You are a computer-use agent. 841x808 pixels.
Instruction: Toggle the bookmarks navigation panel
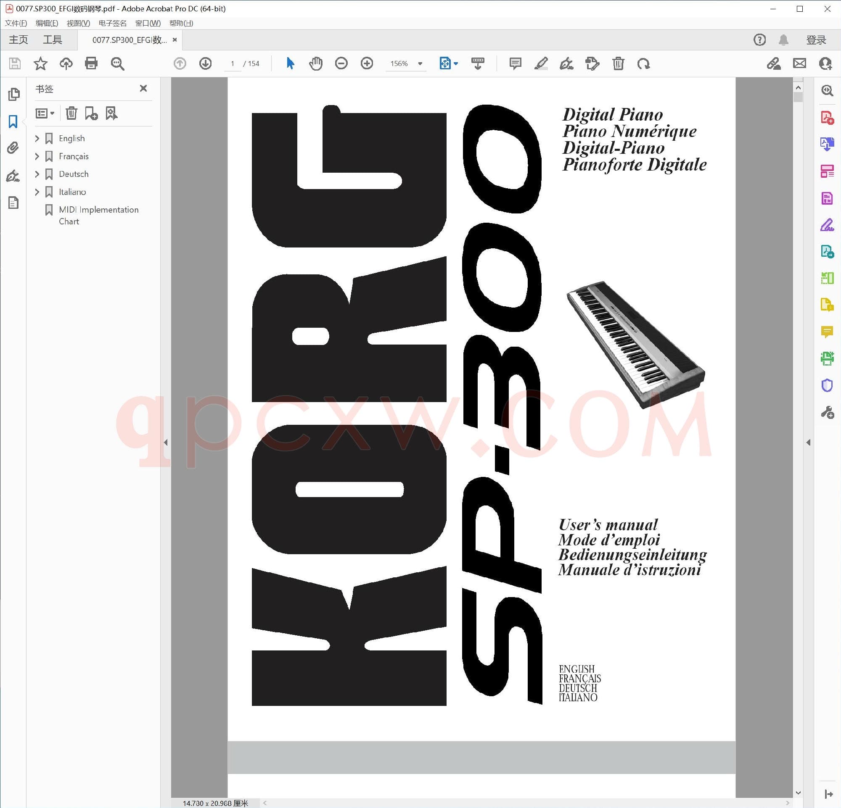tap(13, 121)
